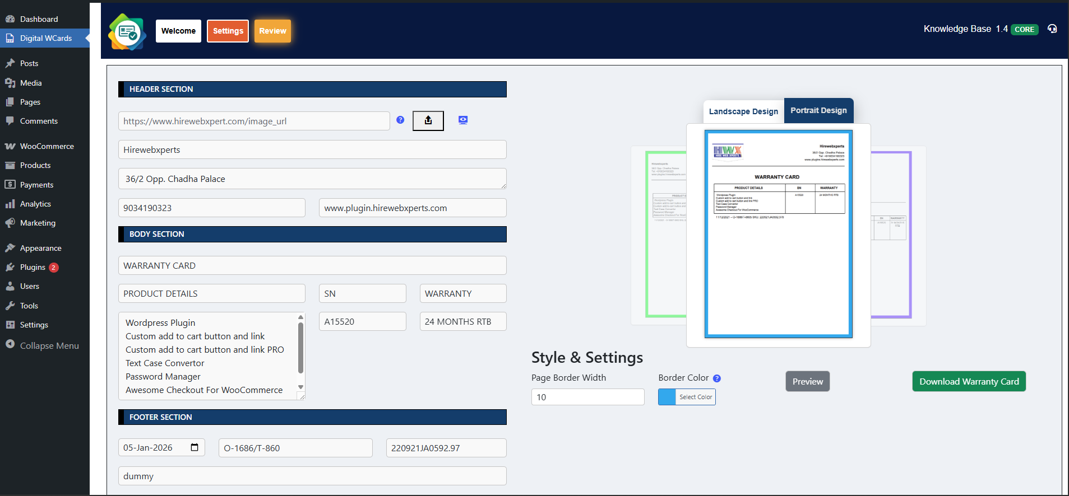
Task: Switch to the Landscape Design tab
Action: [743, 111]
